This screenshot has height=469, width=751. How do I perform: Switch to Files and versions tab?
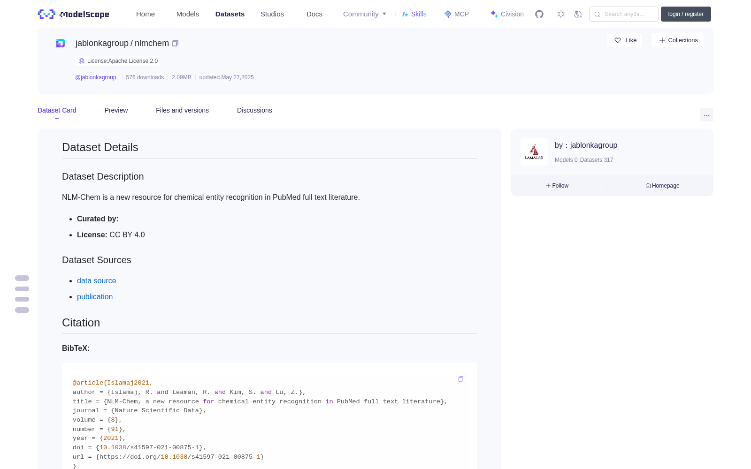[x=182, y=110]
